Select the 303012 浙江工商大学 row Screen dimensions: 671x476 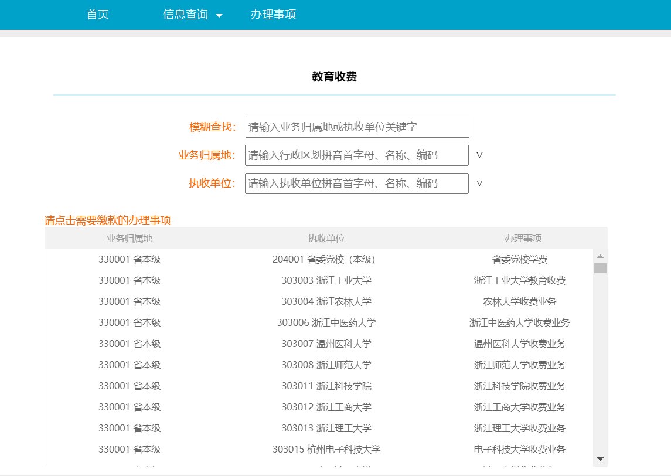pyautogui.click(x=326, y=407)
